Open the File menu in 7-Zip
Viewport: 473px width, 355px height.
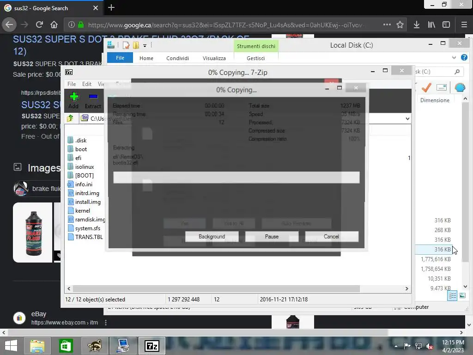point(72,84)
